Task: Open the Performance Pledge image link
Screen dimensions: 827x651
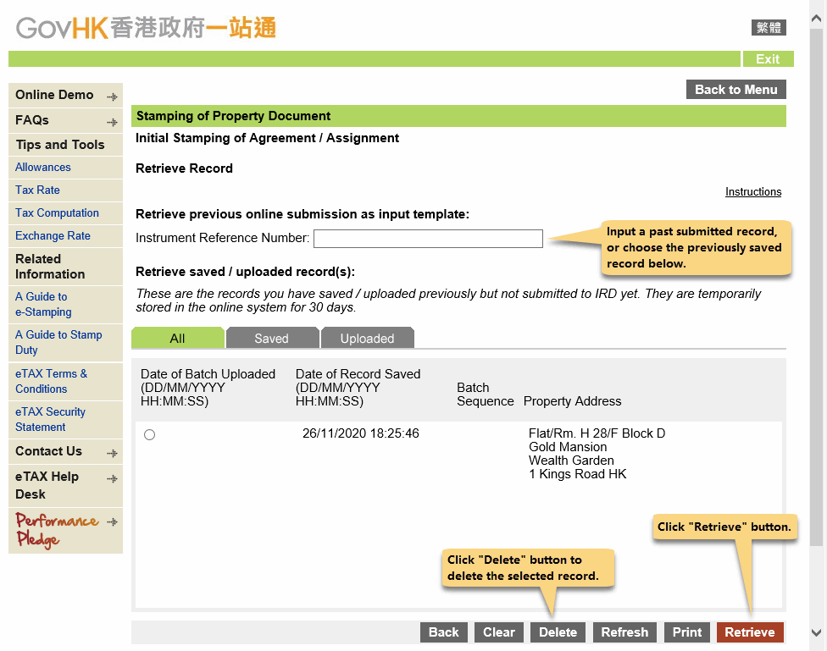Action: [x=57, y=530]
